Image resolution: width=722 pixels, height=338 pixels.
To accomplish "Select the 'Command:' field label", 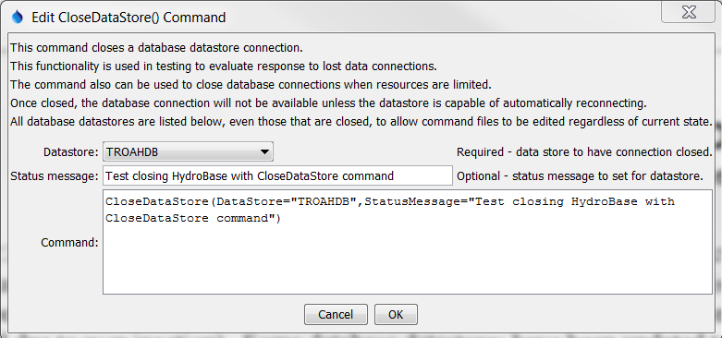I will (x=69, y=242).
